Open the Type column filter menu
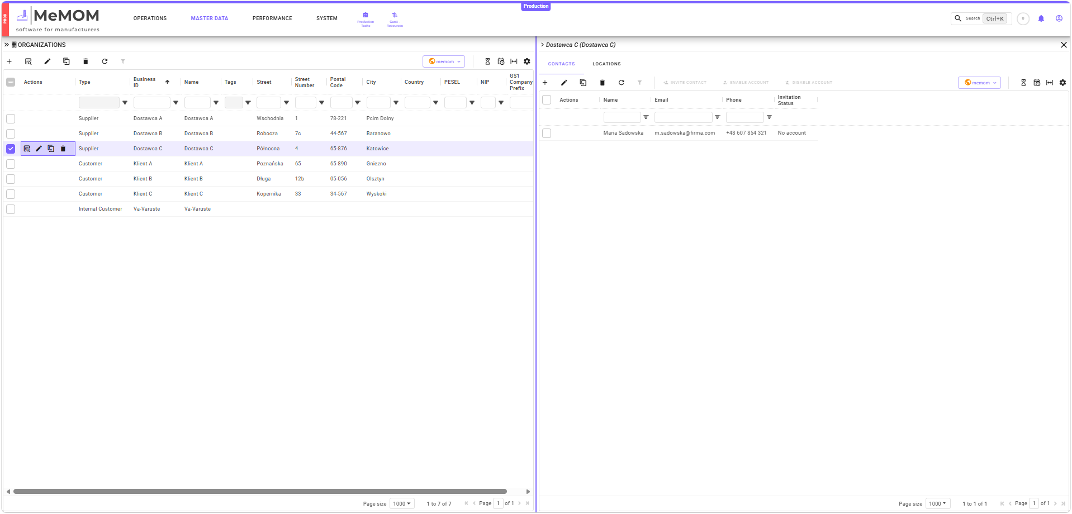 click(x=125, y=103)
